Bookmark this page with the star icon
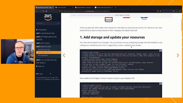The image size is (183, 103). tap(160, 11)
